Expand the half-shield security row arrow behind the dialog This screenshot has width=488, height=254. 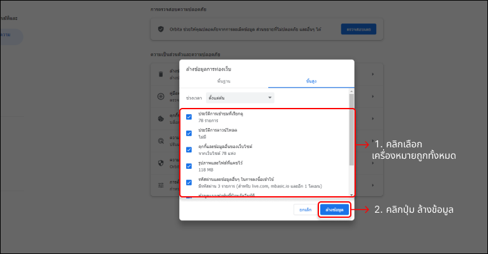(x=372, y=163)
